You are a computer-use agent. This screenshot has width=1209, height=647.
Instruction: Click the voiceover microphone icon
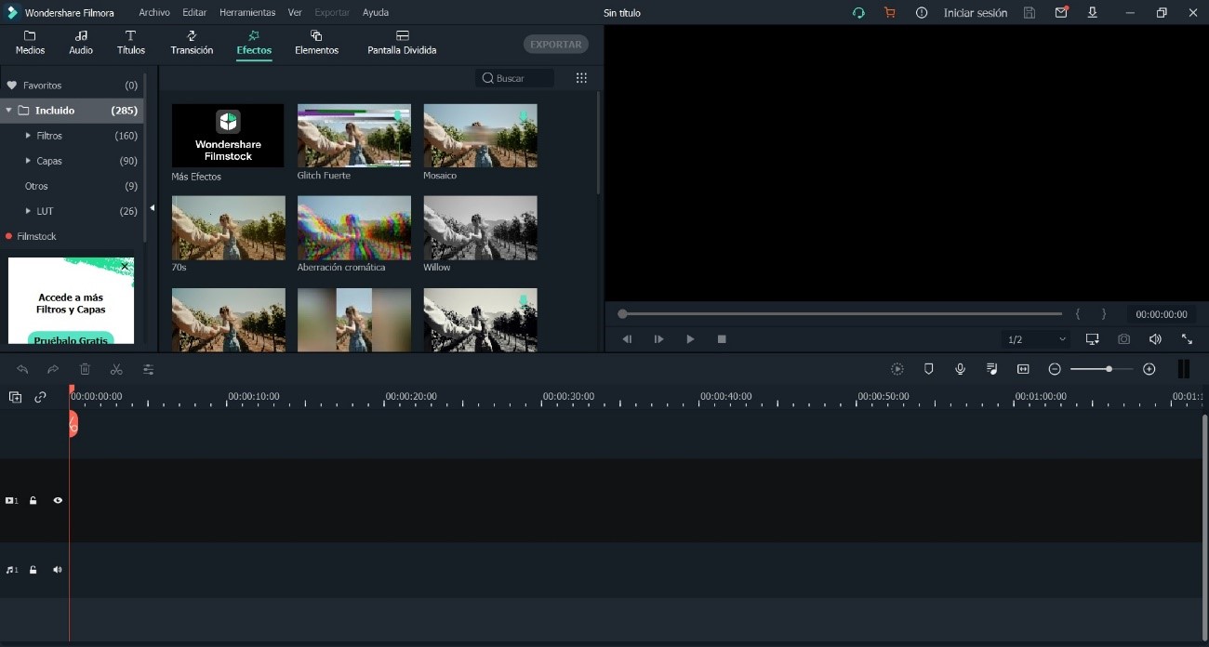(x=960, y=369)
